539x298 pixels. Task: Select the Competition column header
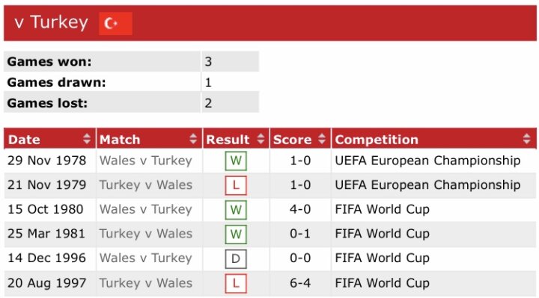point(433,138)
